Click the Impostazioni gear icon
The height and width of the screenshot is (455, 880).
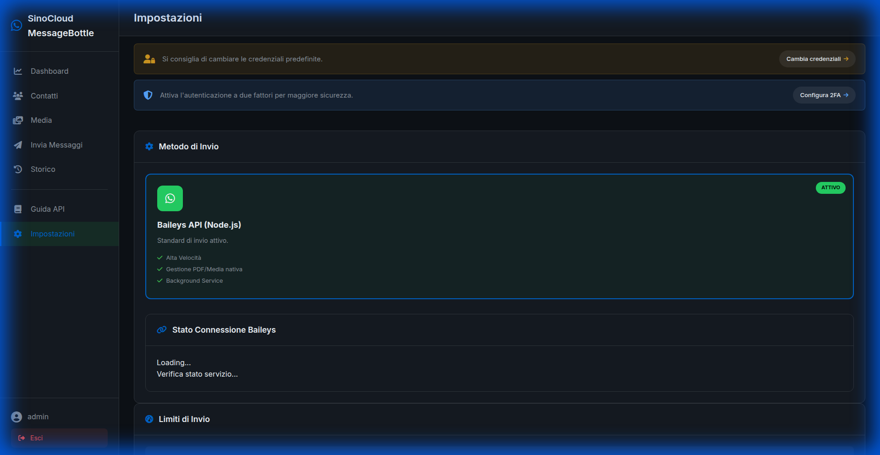tap(18, 234)
